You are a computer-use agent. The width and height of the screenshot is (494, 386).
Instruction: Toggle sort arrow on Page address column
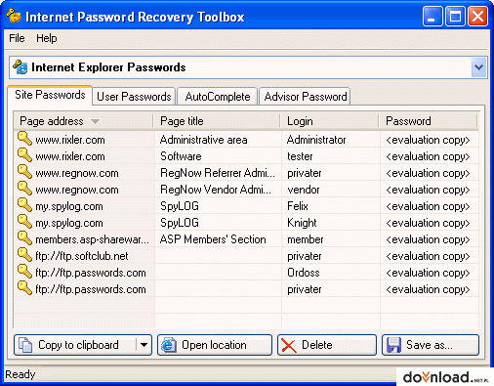point(95,121)
